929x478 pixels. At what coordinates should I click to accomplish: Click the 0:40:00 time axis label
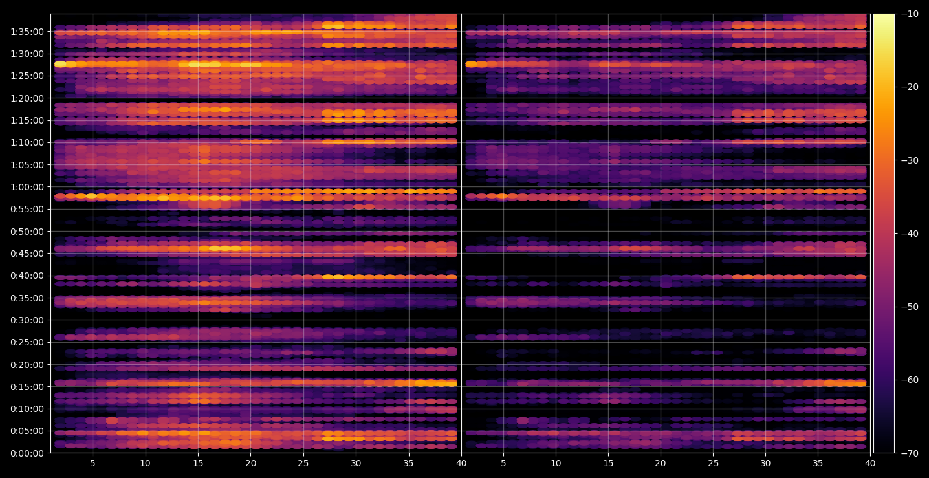point(27,276)
